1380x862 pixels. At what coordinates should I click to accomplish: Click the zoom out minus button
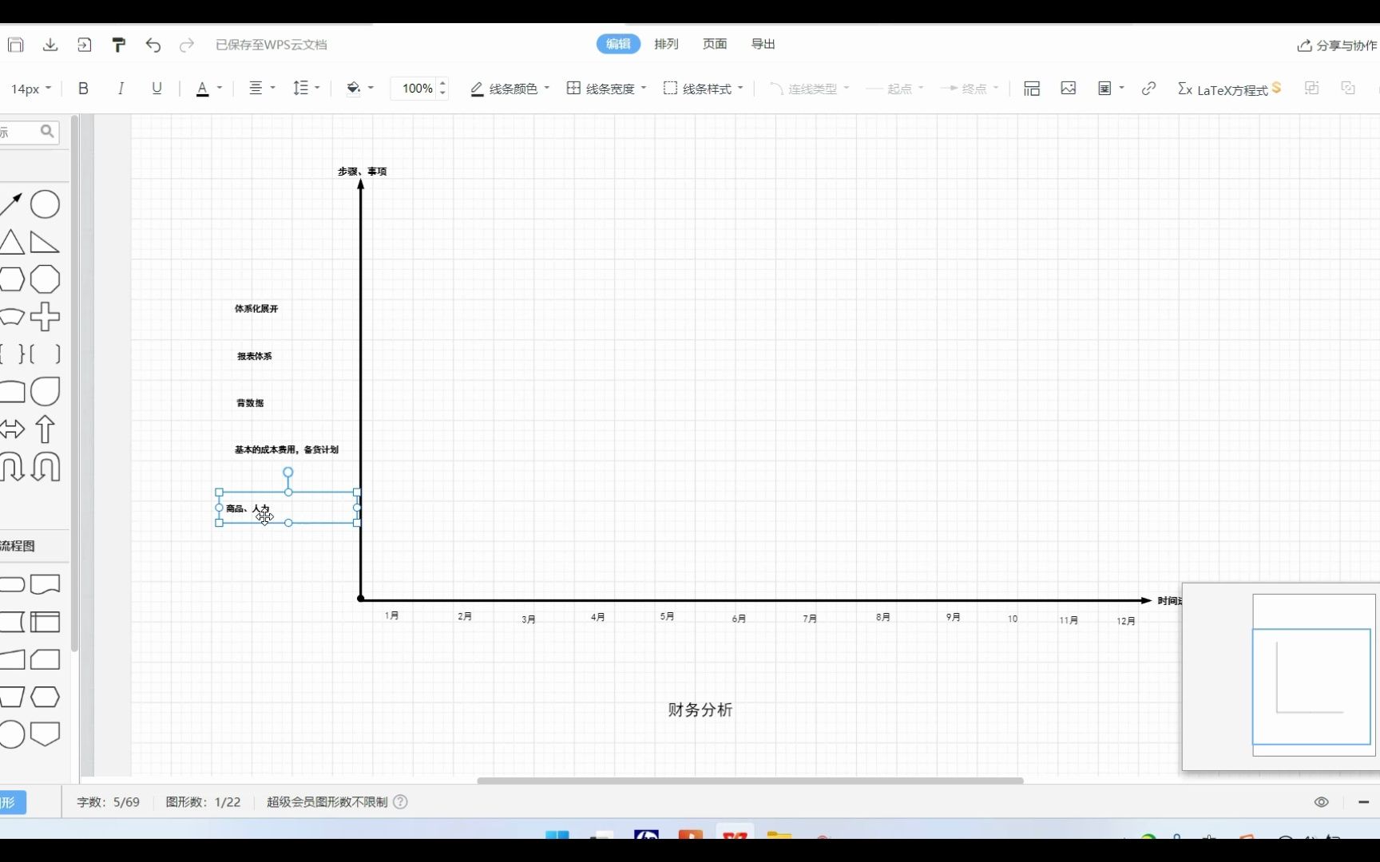[x=1363, y=802]
